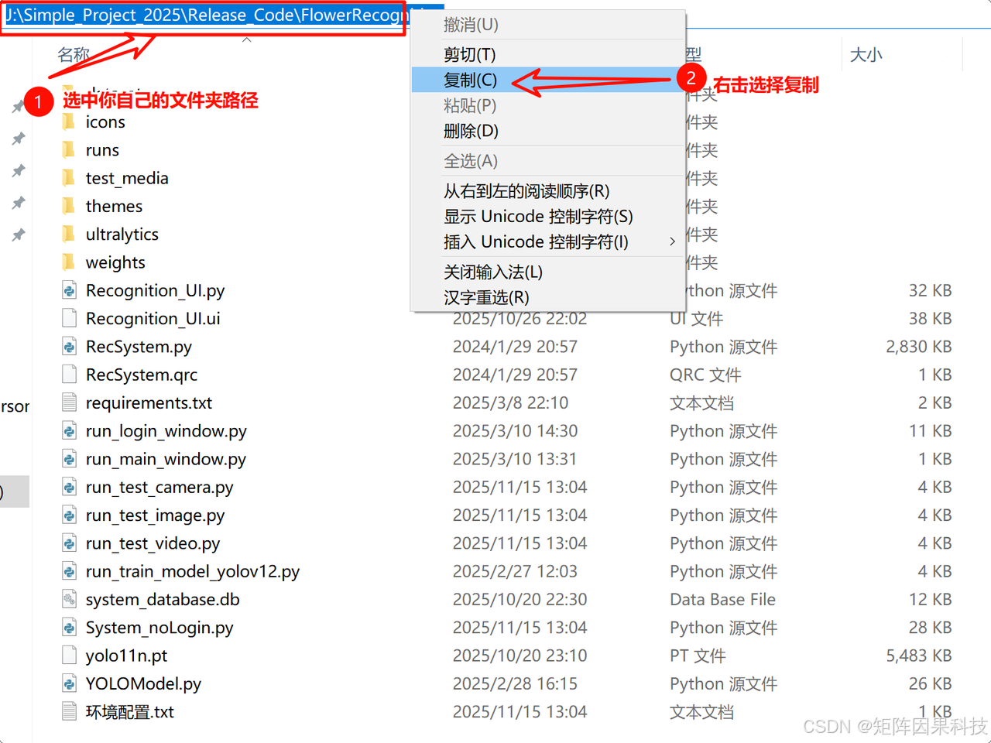Image resolution: width=991 pixels, height=743 pixels.
Task: Select the blank file icon of RecSystem.qrc
Action: (70, 375)
